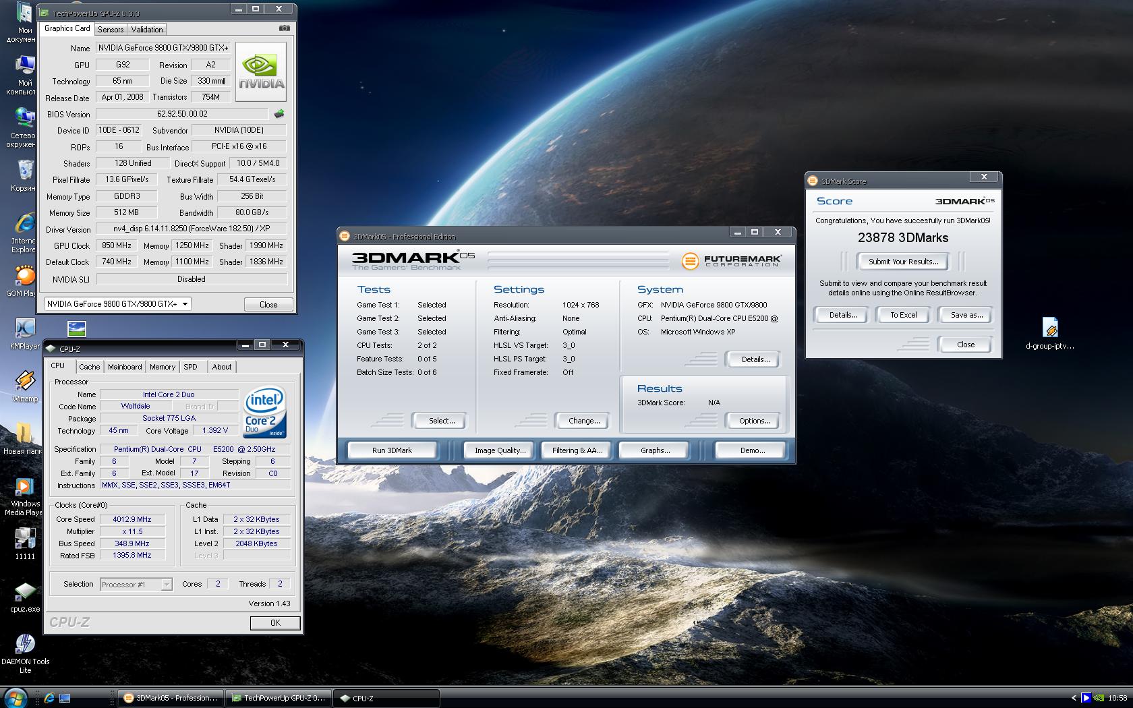Click Options under Results in 3DMark05
1133x708 pixels.
pyautogui.click(x=755, y=421)
